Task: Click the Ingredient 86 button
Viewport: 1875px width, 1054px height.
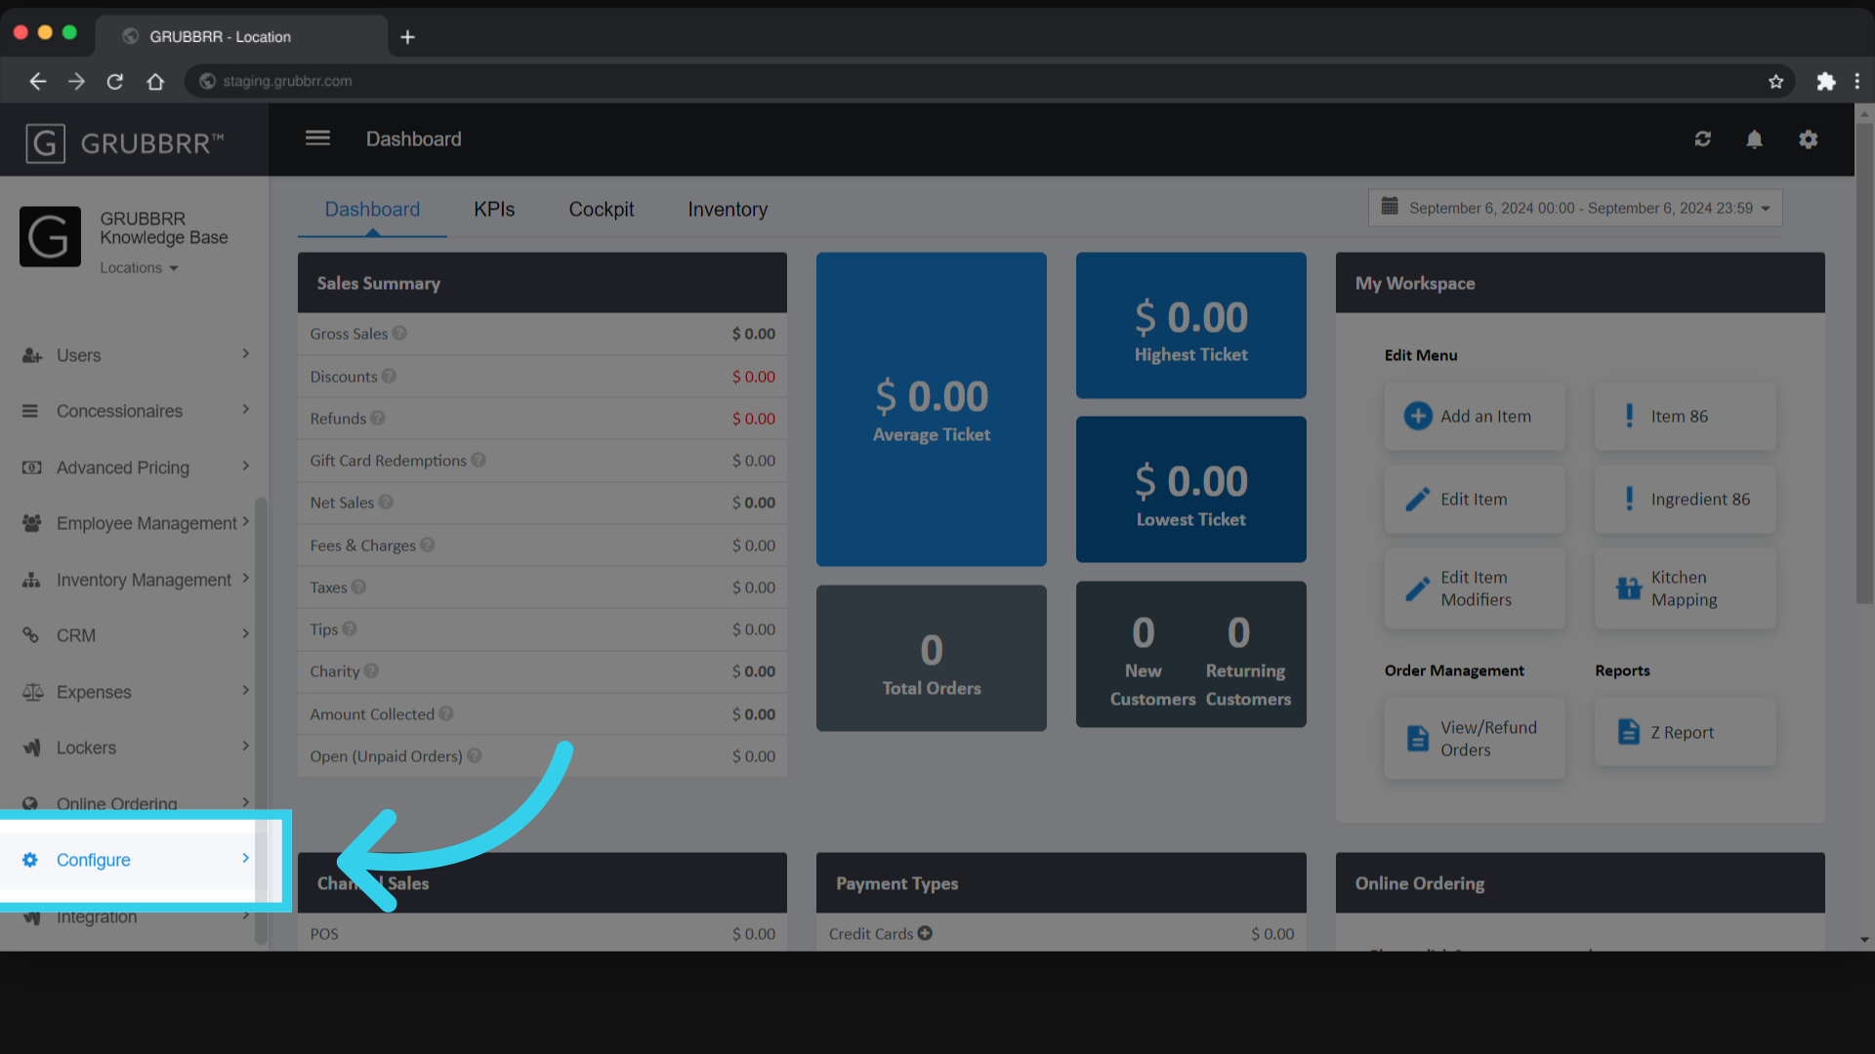Action: (x=1686, y=499)
